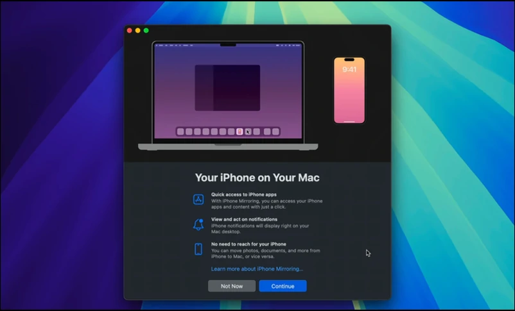515x311 pixels.
Task: Maximize the window with the green button
Action: click(x=146, y=31)
